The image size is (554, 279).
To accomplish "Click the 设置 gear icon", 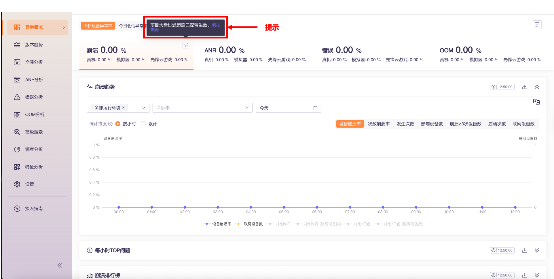I will click(x=17, y=184).
